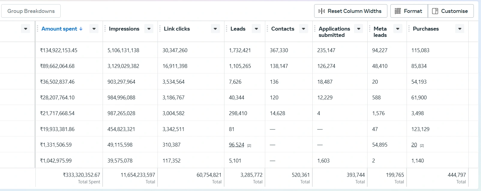Open dropdown for the first blank column

[26, 29]
